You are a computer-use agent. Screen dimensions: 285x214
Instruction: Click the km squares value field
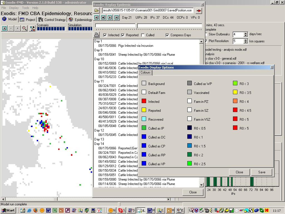(x=238, y=41)
